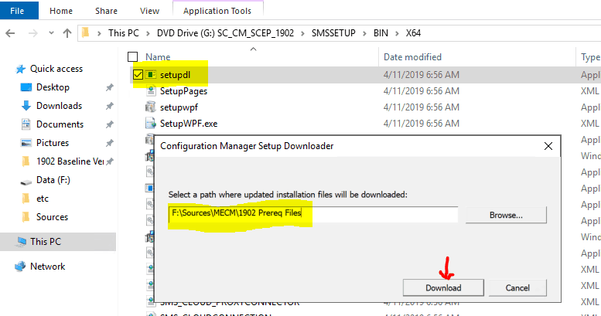Viewport: 601px width, 316px height.
Task: Open the etc folder in sidebar
Action: pos(43,199)
